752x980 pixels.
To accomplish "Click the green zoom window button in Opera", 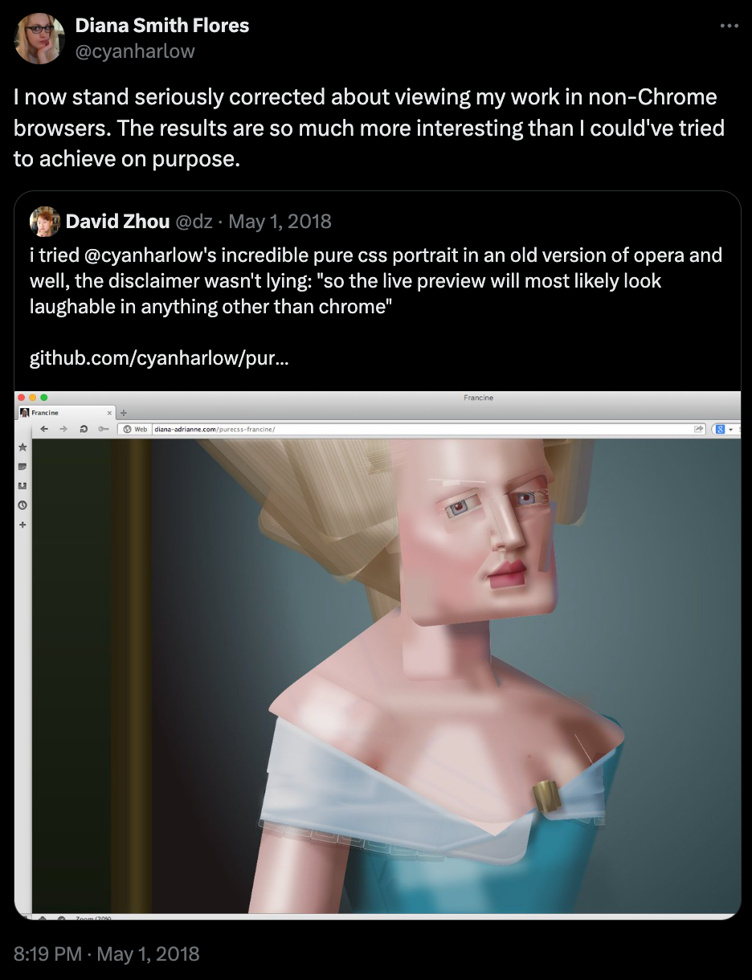I will click(x=43, y=398).
